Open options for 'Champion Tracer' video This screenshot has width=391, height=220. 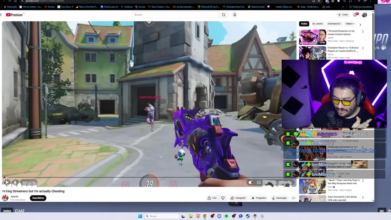(363, 48)
